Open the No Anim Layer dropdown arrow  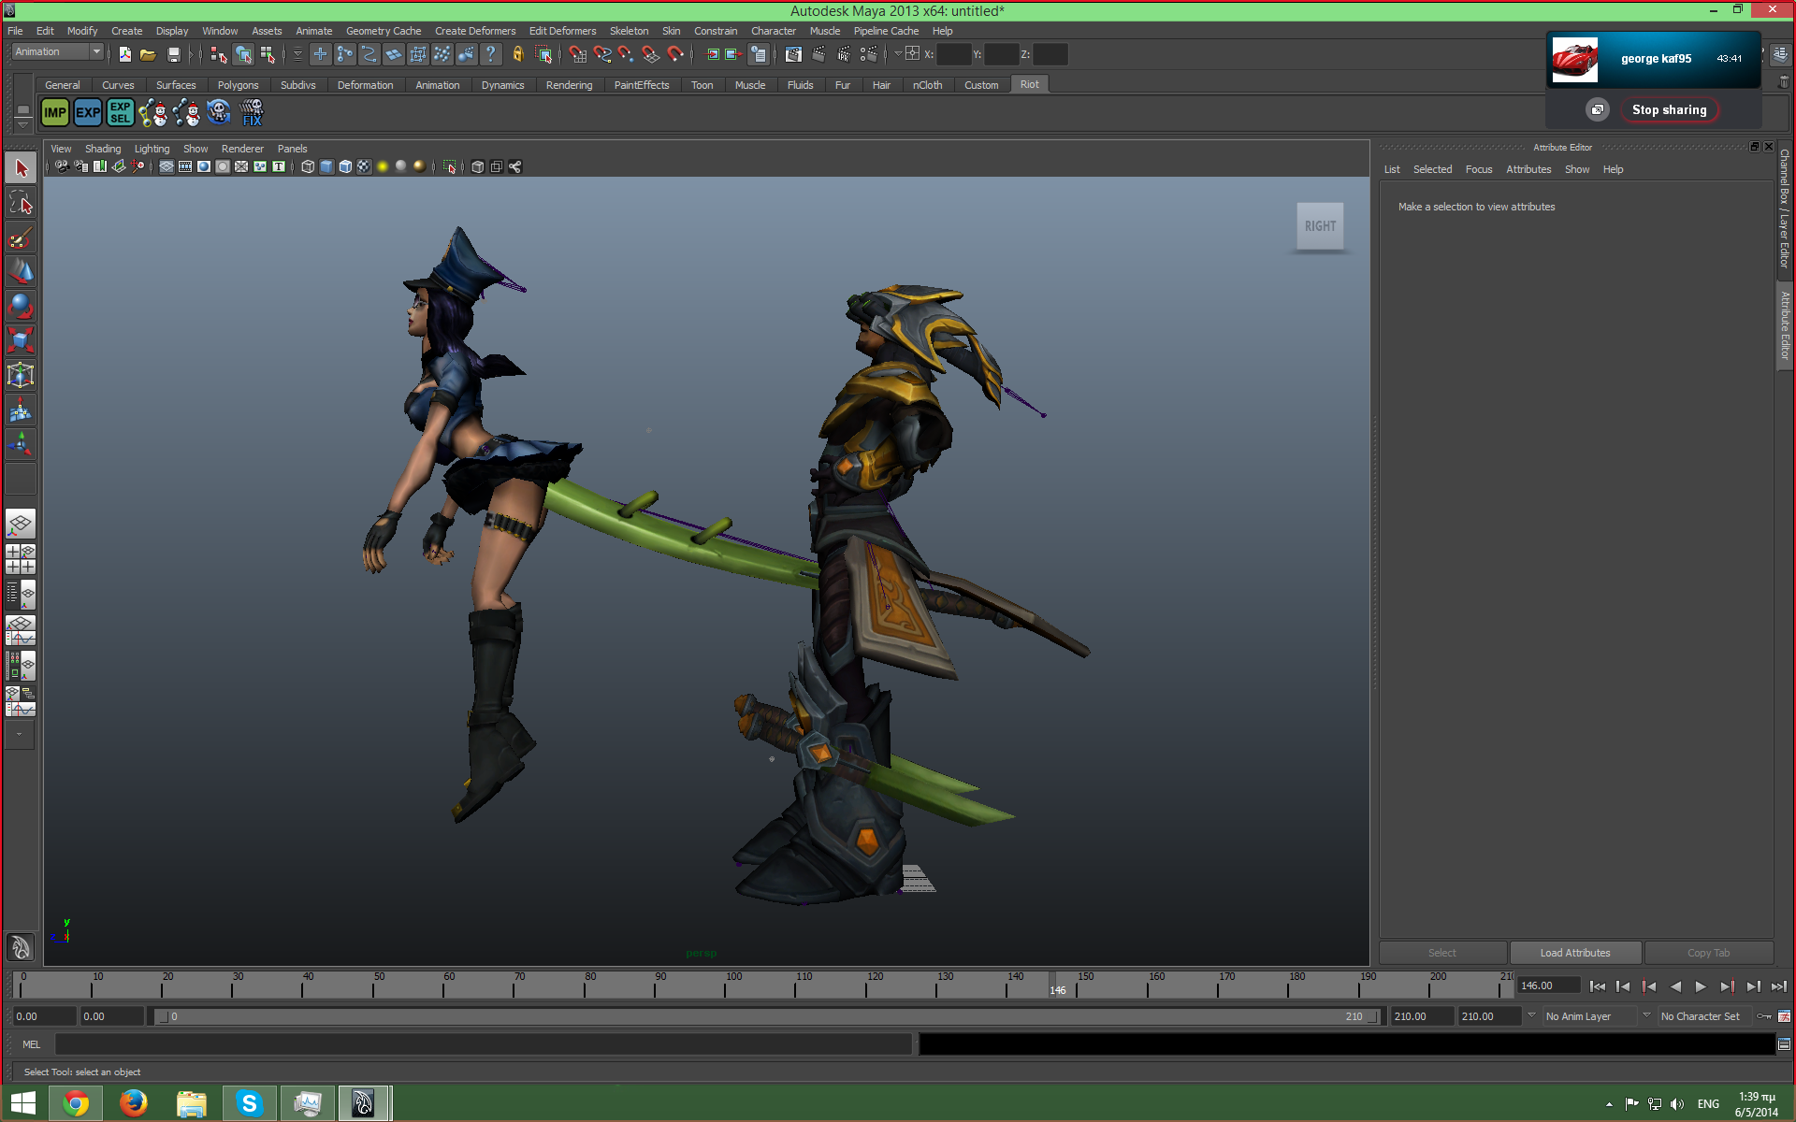[1531, 1015]
